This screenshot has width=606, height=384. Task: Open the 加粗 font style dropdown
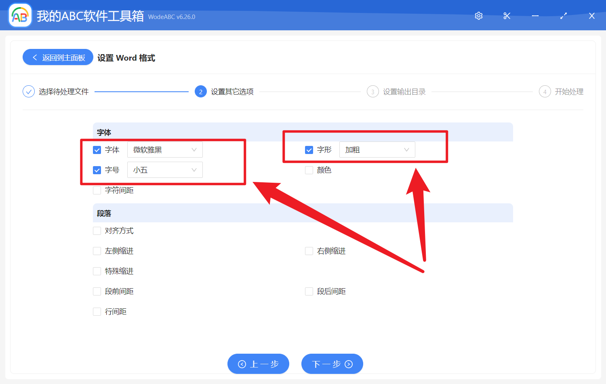[x=377, y=150]
